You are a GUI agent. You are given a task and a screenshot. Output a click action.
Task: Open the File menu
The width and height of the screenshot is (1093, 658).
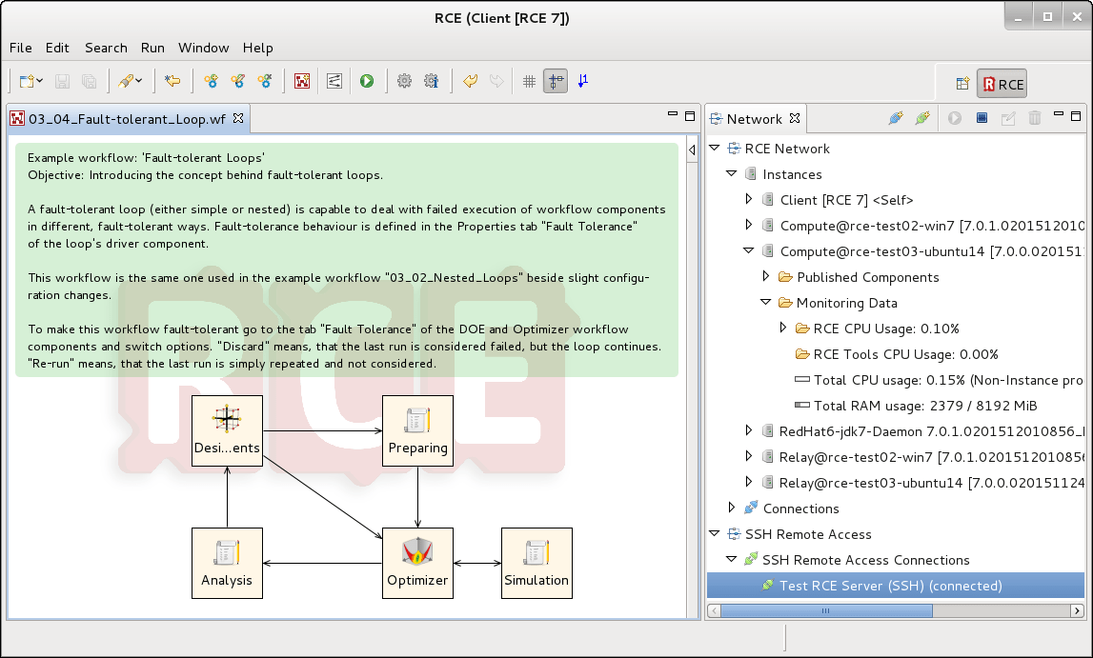(20, 48)
